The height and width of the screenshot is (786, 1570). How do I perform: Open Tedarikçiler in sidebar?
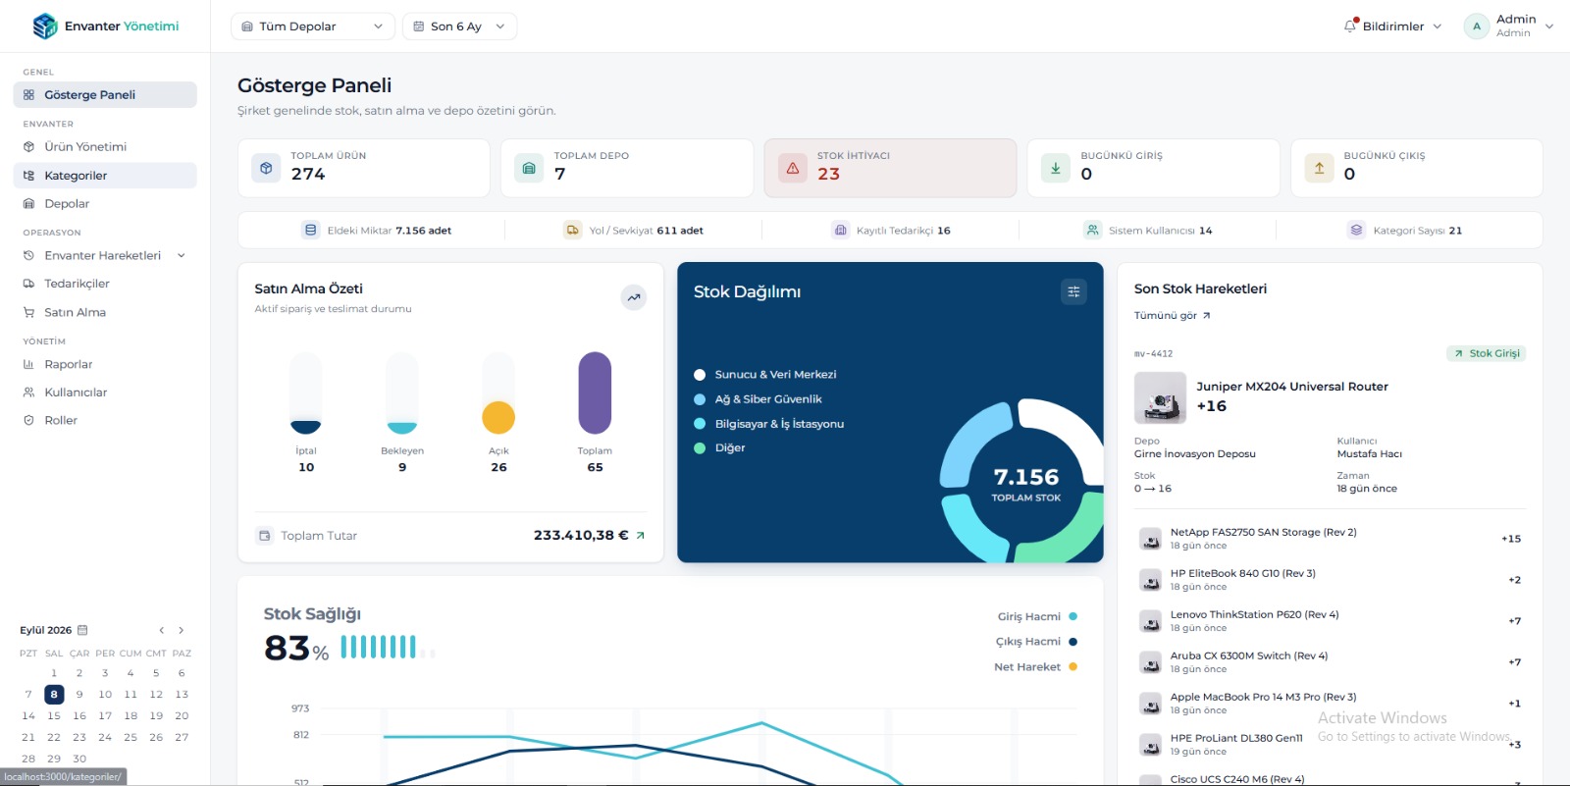click(x=105, y=284)
